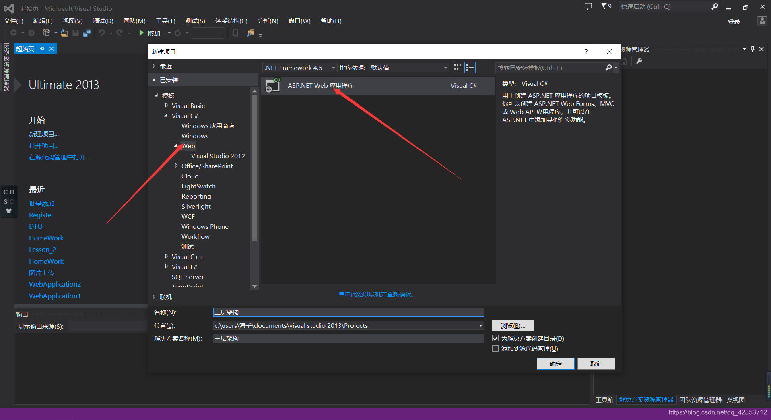Open the notifications flag showing 9
Viewport: 771px width, 420px height.
click(x=606, y=6)
